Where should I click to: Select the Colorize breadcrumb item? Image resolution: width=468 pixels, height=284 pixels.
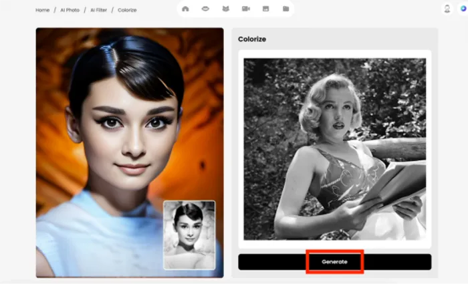coord(127,10)
